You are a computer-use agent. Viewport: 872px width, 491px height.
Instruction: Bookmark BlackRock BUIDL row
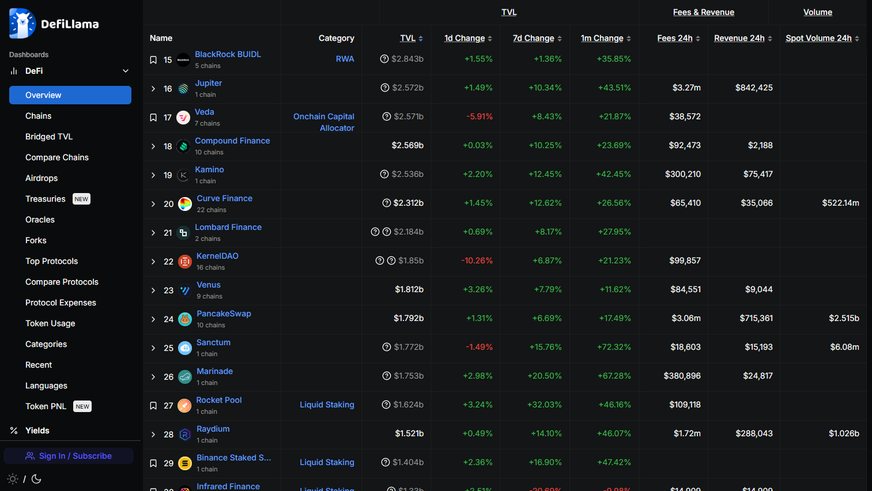(153, 60)
